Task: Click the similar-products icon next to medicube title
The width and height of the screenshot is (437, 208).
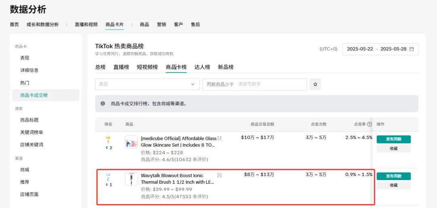Action: click(x=220, y=138)
